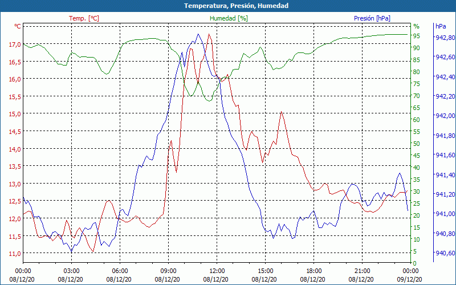Click the '00:00' time label above 09/12/20
456x285 pixels.
click(x=410, y=271)
